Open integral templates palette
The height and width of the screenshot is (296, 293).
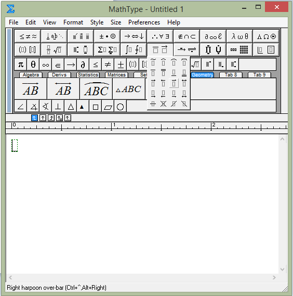[134, 49]
